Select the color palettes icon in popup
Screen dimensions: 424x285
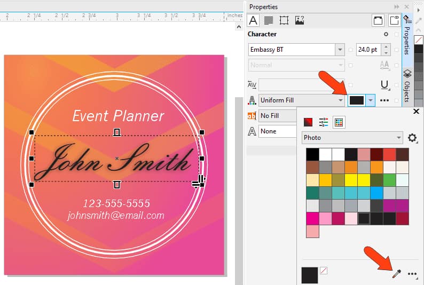click(x=339, y=122)
